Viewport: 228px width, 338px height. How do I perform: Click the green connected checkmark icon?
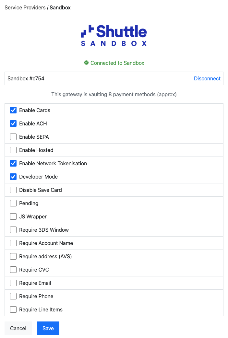86,63
